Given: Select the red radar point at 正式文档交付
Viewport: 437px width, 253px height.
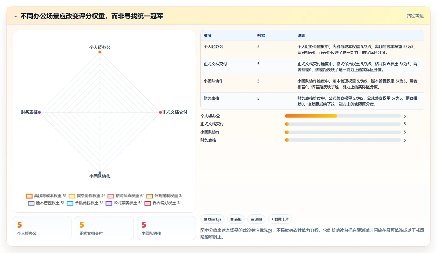Looking at the screenshot, I should pos(160,112).
